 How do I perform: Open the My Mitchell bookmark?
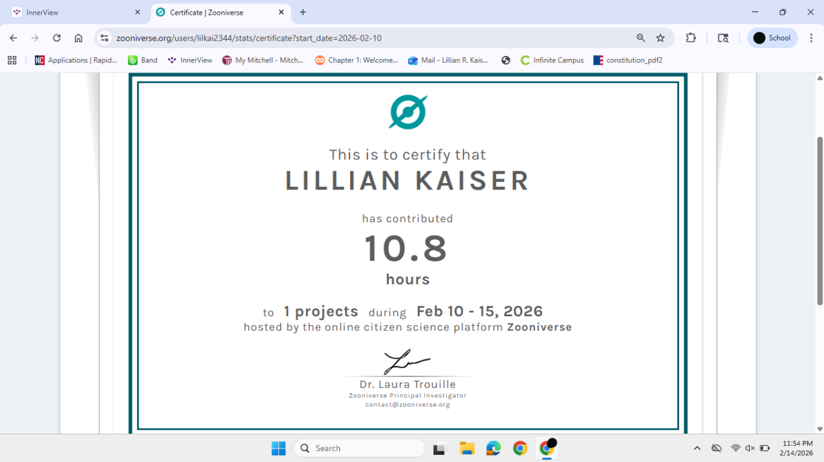click(x=263, y=60)
